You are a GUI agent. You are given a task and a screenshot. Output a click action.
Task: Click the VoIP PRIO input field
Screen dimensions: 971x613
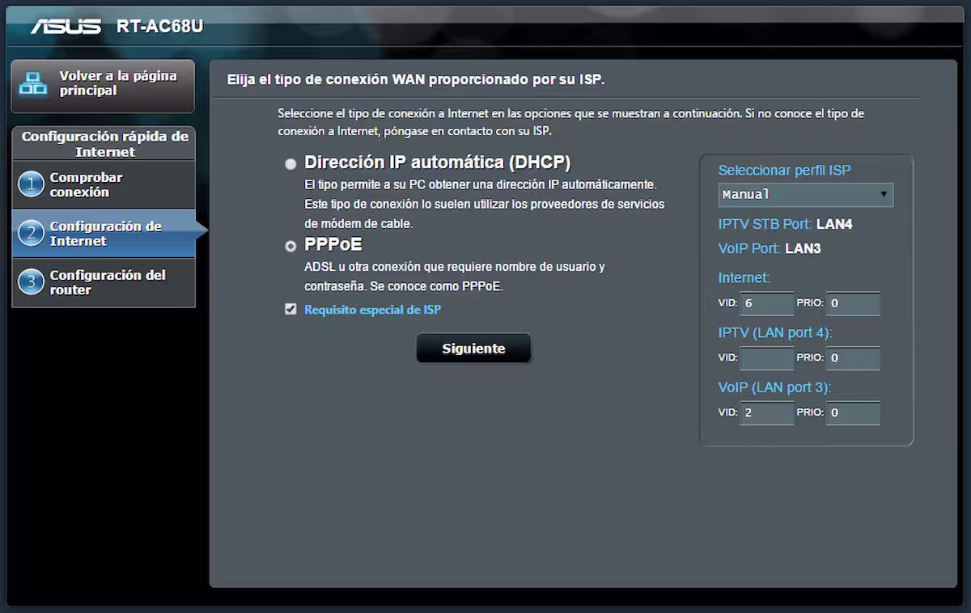[853, 413]
